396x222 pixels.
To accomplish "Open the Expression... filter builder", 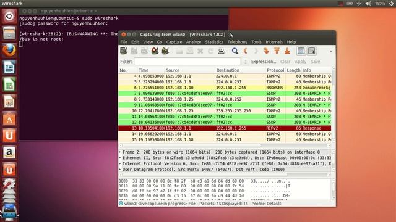I will coord(264,62).
